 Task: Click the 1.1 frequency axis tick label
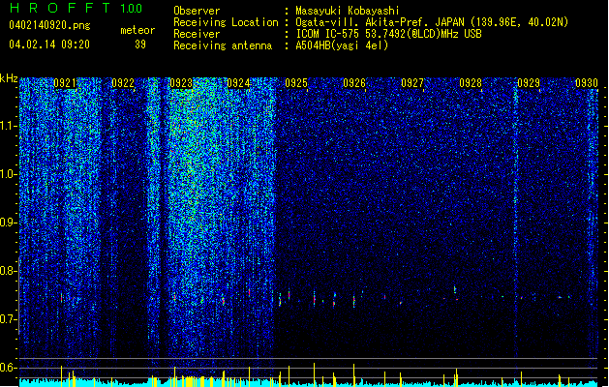[x=9, y=126]
